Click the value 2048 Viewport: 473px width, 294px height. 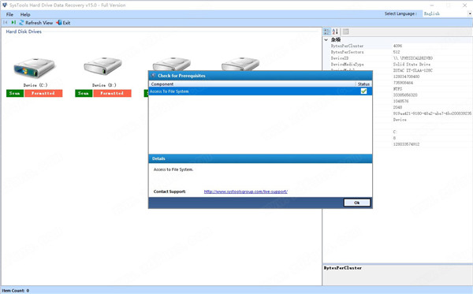(397, 107)
